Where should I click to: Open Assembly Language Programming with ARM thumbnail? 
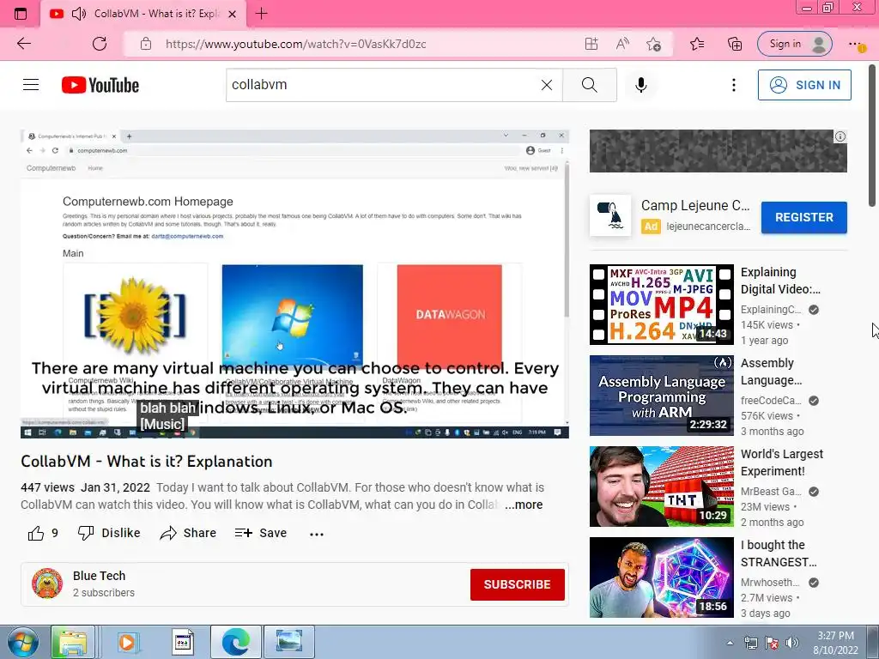click(662, 396)
